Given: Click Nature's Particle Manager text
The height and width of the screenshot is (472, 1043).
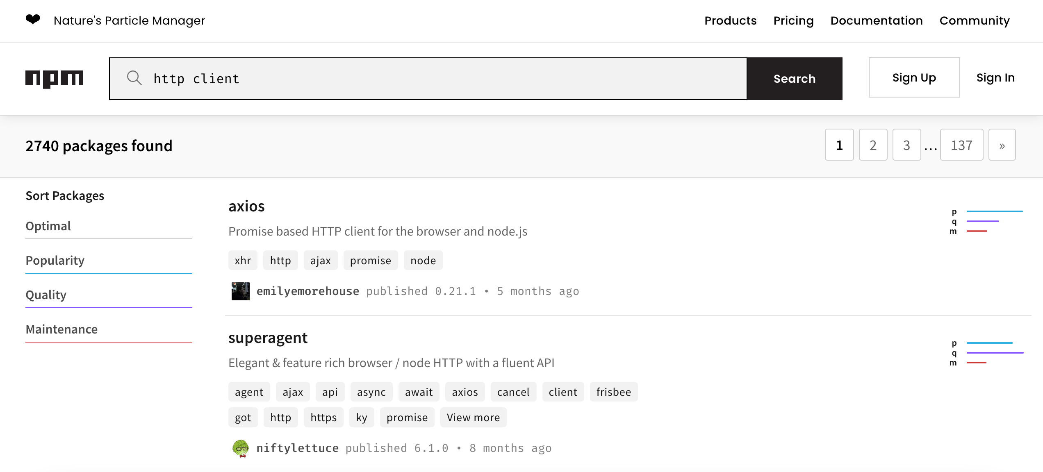Looking at the screenshot, I should click(129, 20).
